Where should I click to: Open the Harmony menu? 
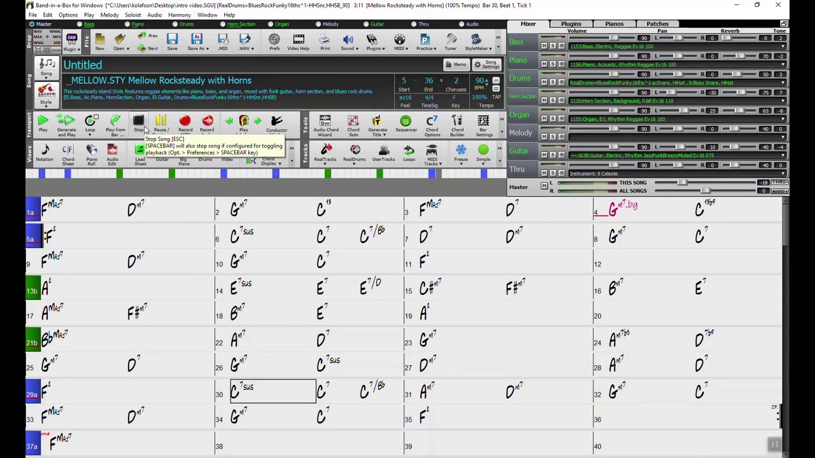pos(179,15)
